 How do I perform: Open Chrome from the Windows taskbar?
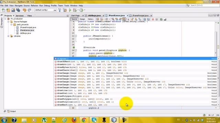click(84, 120)
